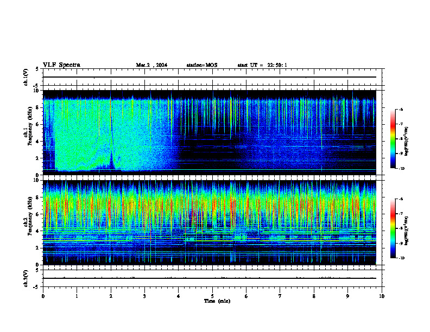Select the "-10" tick on ch.1 colorbar
430x332 pixels.
401,169
